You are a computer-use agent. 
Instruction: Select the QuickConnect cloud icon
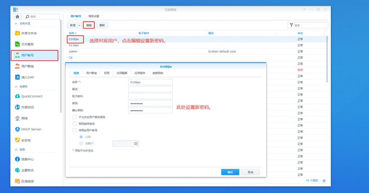[17, 96]
